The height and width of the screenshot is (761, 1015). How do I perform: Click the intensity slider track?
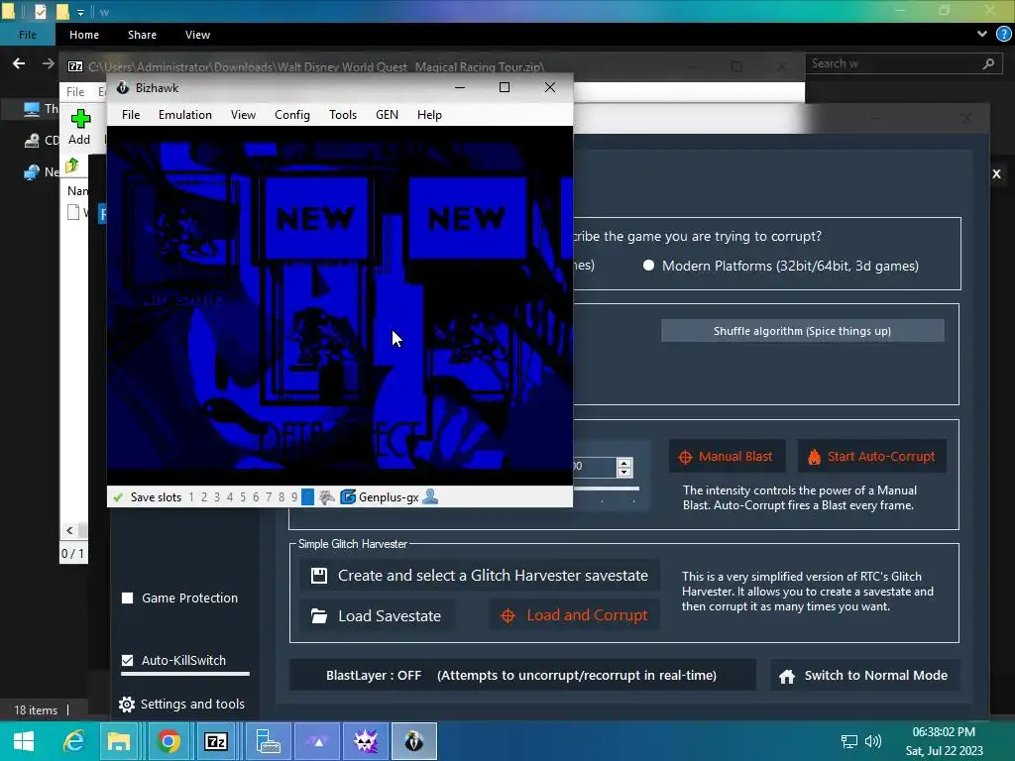(x=606, y=489)
